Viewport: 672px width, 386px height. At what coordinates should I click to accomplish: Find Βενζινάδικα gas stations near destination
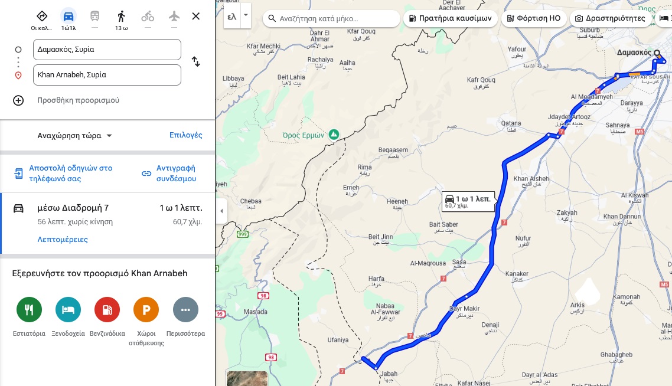(x=107, y=309)
